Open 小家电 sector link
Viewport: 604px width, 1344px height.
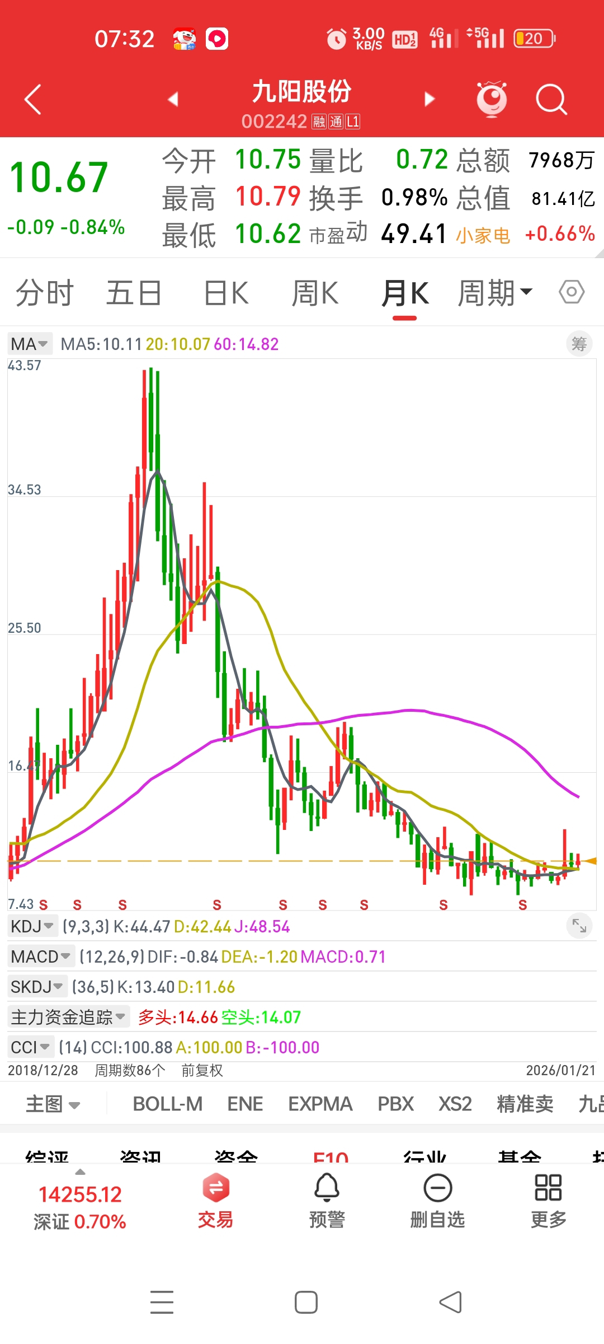click(x=483, y=235)
